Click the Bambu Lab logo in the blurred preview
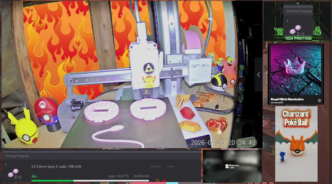Viewport: 332px width, 184px height. [x=232, y=166]
